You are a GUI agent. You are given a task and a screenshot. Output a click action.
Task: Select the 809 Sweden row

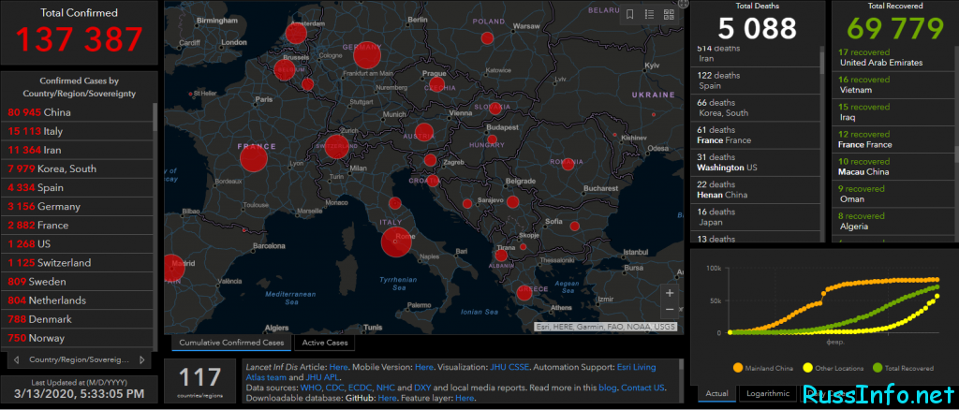(x=78, y=282)
